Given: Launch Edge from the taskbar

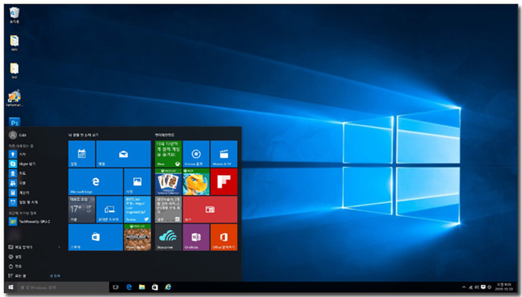Looking at the screenshot, I should tap(129, 287).
